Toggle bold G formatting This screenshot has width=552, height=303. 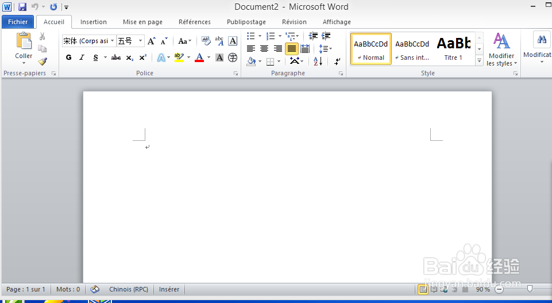tap(69, 57)
